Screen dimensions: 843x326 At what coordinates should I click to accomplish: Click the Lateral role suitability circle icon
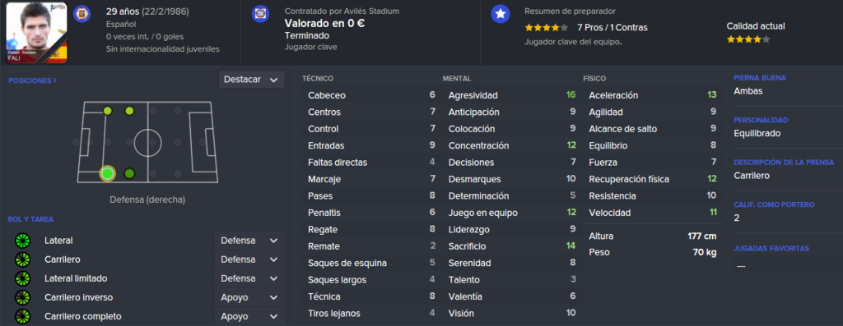point(22,241)
